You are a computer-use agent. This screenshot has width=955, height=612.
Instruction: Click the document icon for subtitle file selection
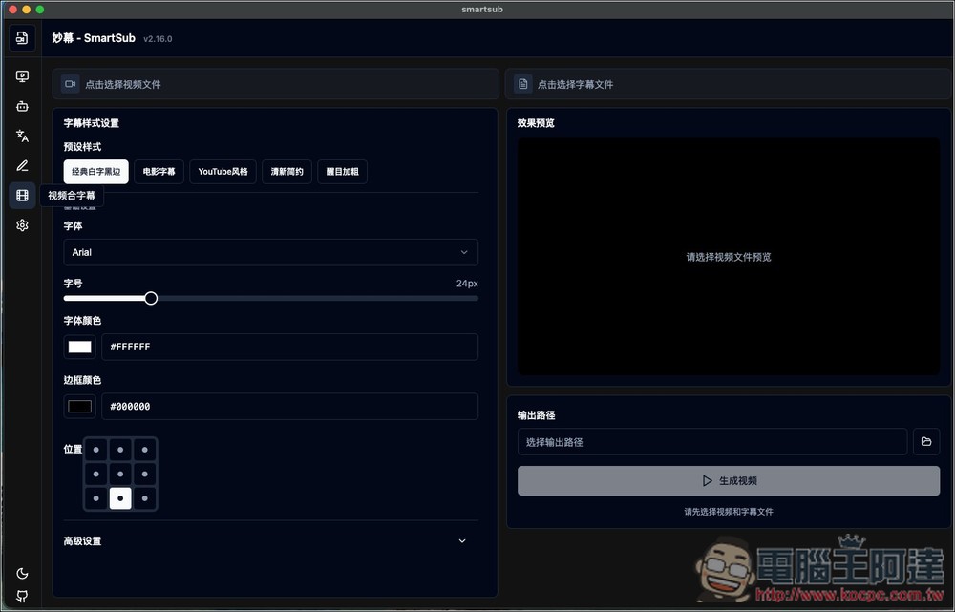coord(523,84)
